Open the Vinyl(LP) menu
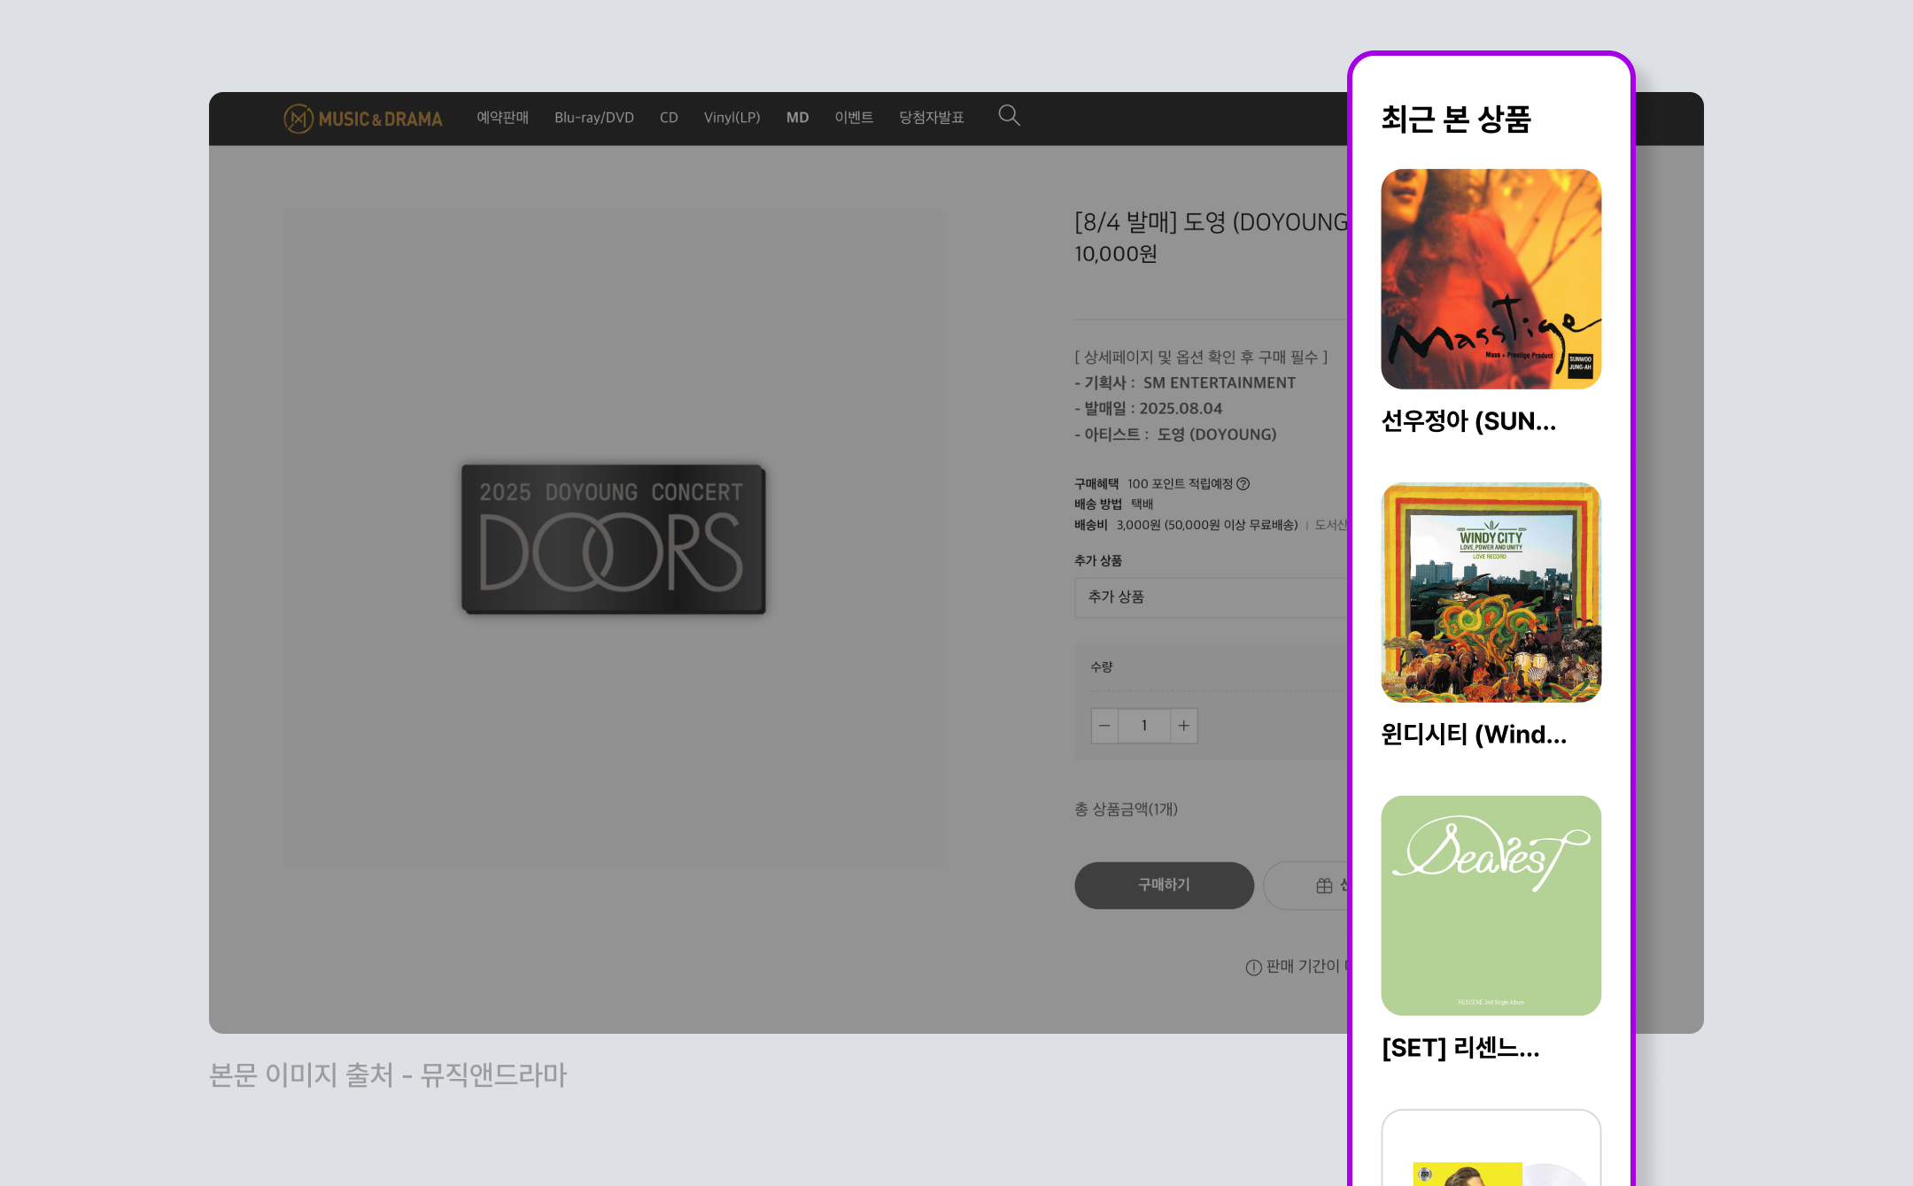This screenshot has height=1186, width=1913. 732,118
